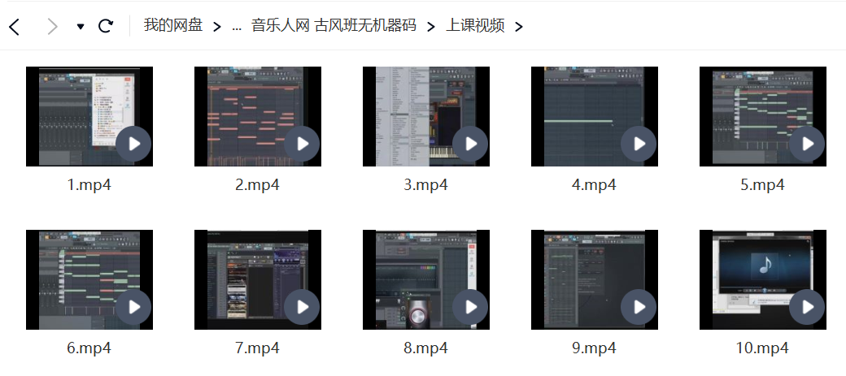Image resolution: width=846 pixels, height=376 pixels.
Task: Click the 上课视频 breadcrumb item
Action: pyautogui.click(x=475, y=26)
